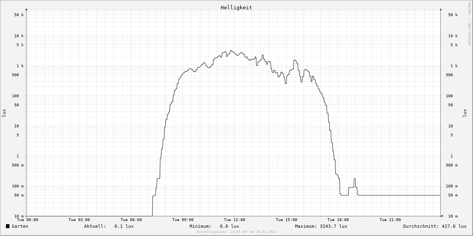Click the 'Tue 18:00' x-axis label
Screen dimensions: 473x236
[x=338, y=220]
